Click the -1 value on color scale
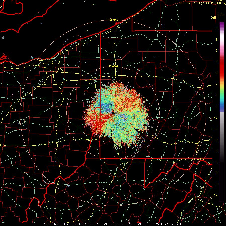This screenshot has height=226, width=226. [x=216, y=118]
